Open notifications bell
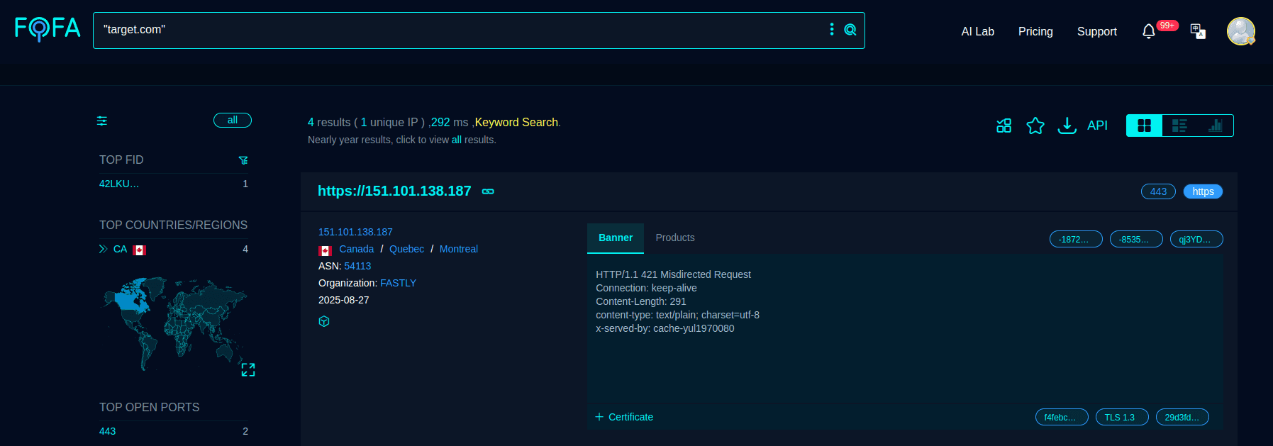Viewport: 1273px width, 446px height. coord(1149,31)
